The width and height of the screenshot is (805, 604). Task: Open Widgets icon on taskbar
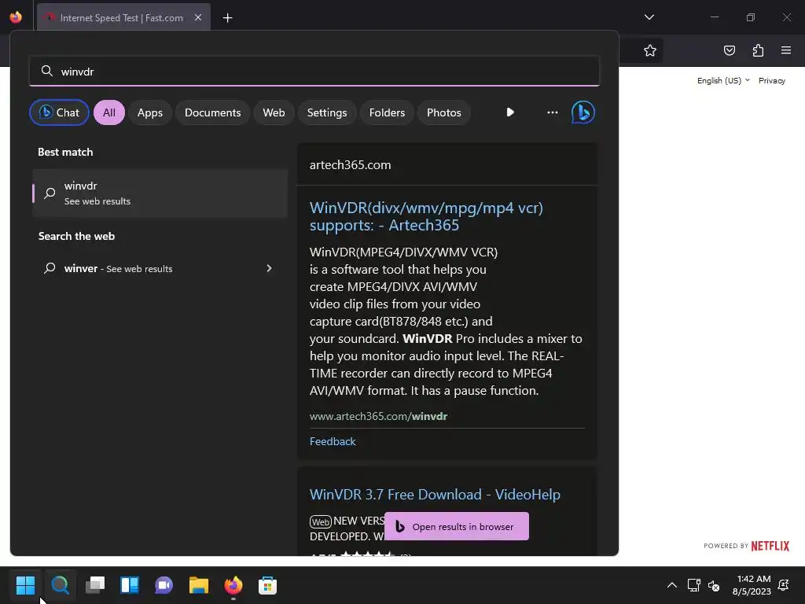[x=130, y=585]
